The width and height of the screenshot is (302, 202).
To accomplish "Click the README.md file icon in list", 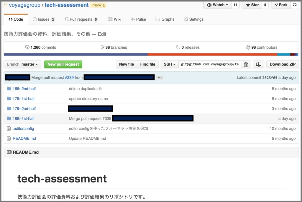I will [9, 138].
